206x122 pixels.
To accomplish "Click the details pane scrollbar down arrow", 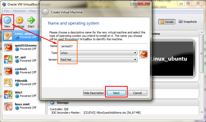I will (202, 112).
